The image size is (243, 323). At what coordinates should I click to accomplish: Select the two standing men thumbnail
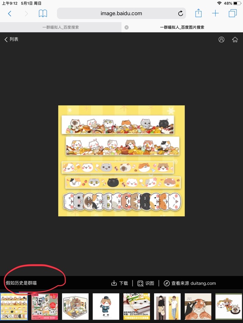[167, 306]
